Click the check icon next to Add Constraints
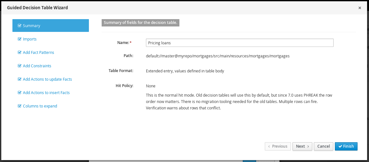Image resolution: width=369 pixels, height=162 pixels. [x=20, y=66]
